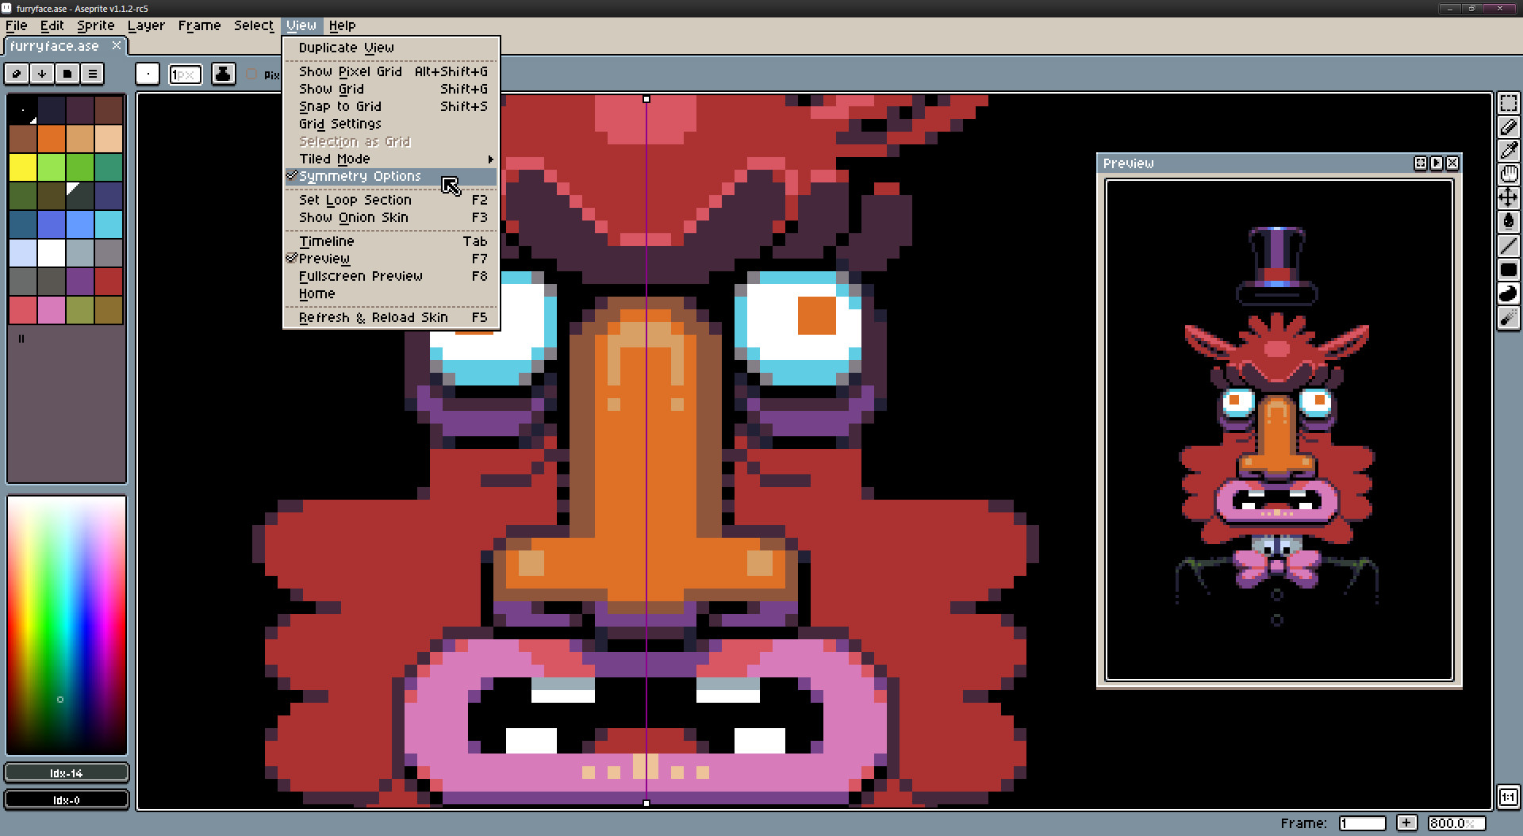
Task: Switch to the furryface.ase tab
Action: (x=56, y=45)
